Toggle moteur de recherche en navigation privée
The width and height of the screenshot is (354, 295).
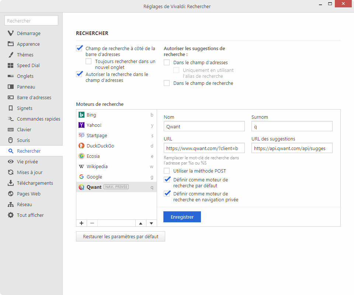167,194
